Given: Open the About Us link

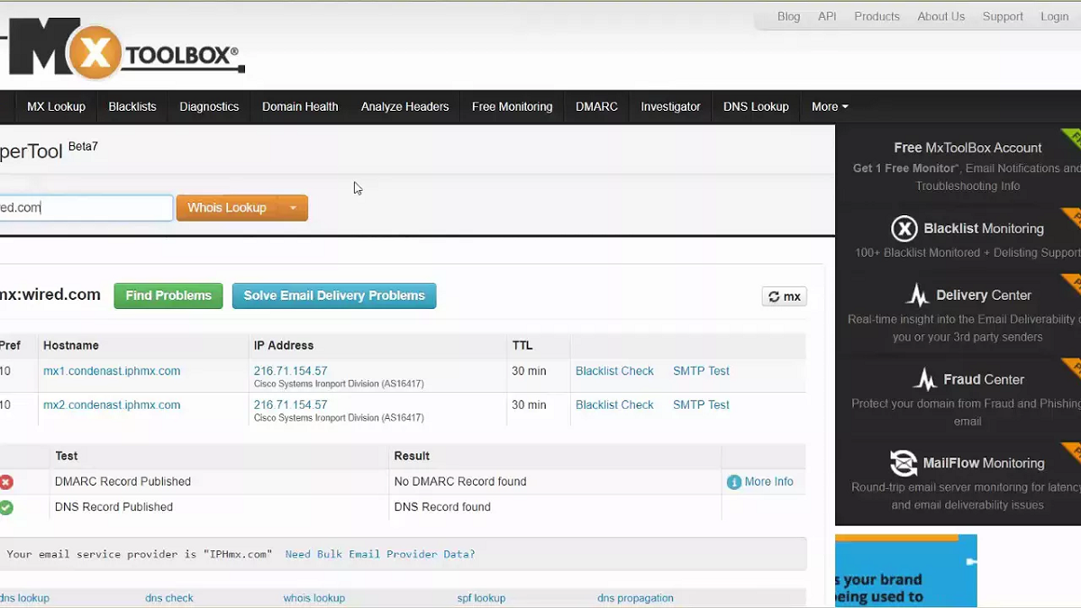Looking at the screenshot, I should 940,16.
